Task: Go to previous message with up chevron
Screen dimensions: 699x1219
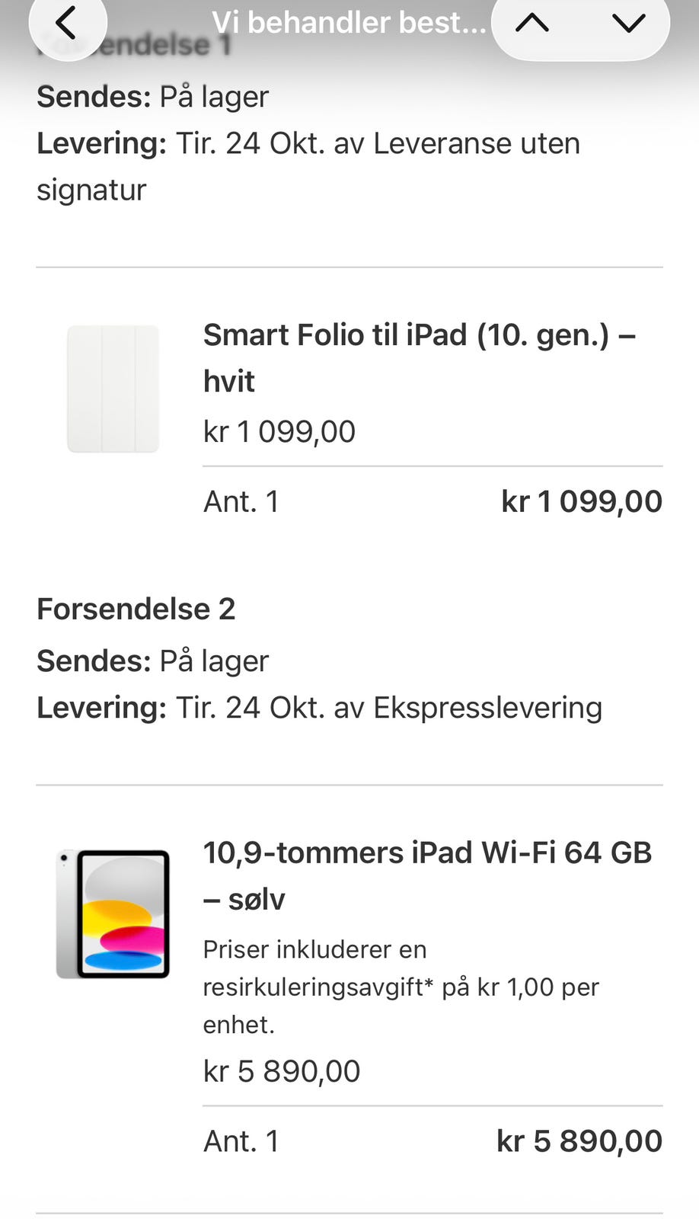Action: (532, 23)
